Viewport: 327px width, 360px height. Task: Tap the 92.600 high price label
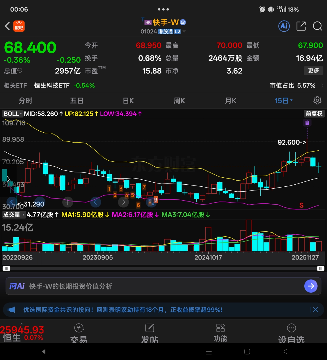point(292,142)
